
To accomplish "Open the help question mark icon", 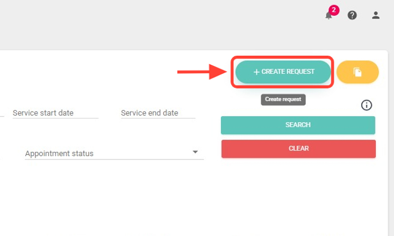I will pyautogui.click(x=352, y=15).
